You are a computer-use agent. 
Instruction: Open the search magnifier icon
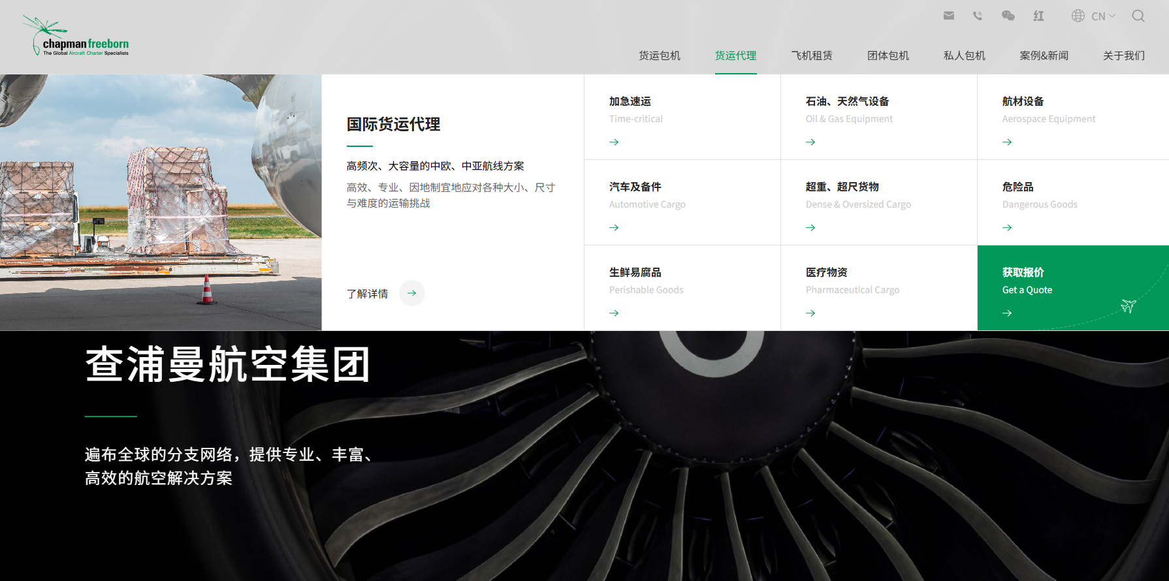[1138, 16]
